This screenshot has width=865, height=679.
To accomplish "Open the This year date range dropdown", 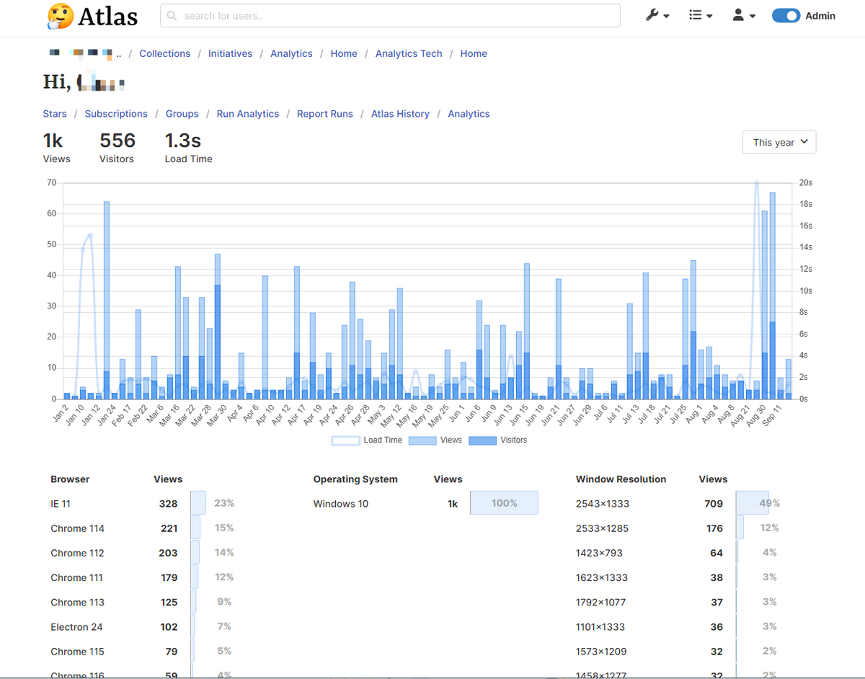I will 778,142.
